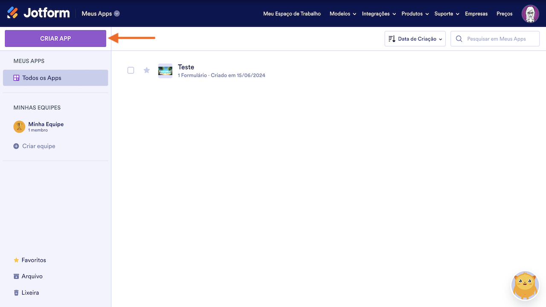Click the sort order icon
Screen dimensions: 546x307
[x=392, y=39]
